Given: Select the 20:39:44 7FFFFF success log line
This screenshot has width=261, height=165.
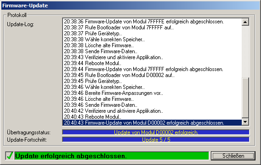Looking at the screenshot, I should pyautogui.click(x=152, y=69).
